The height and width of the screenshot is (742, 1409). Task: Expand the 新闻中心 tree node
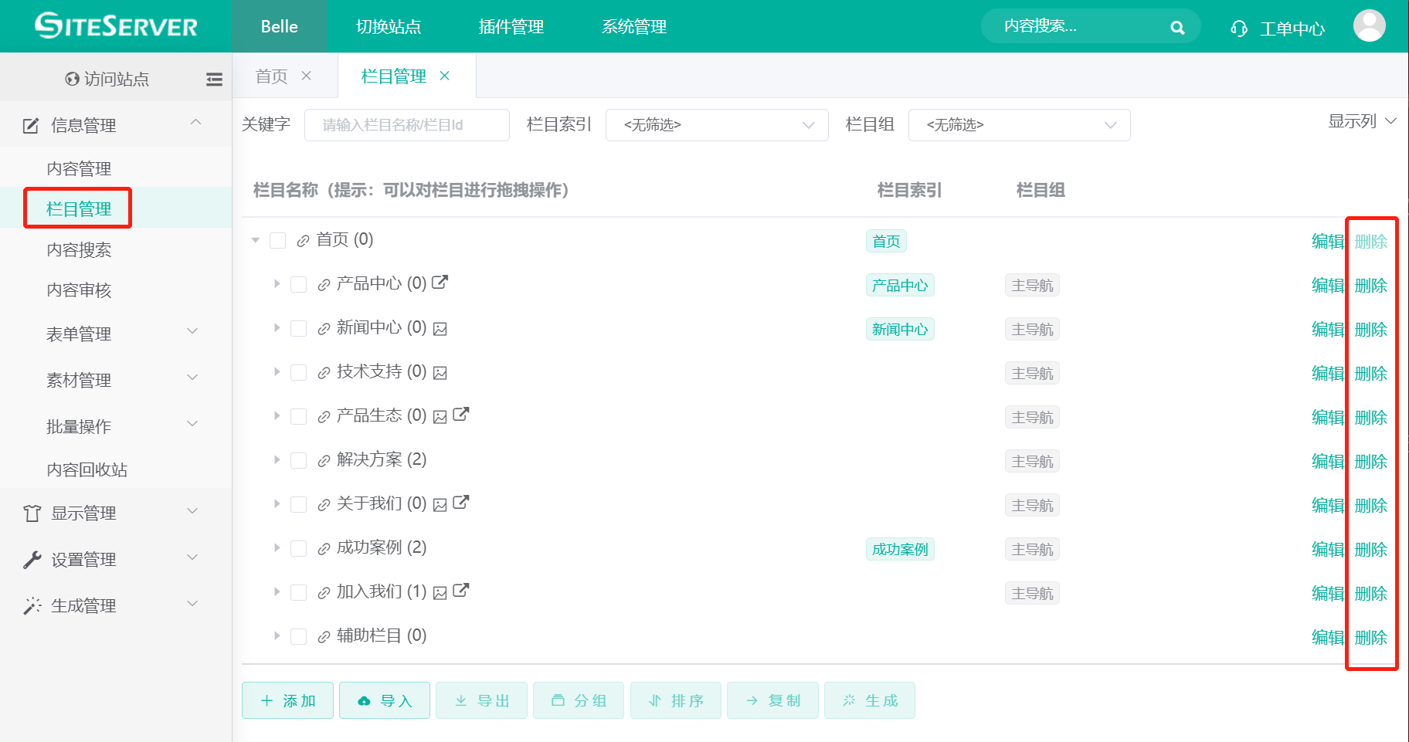pyautogui.click(x=277, y=327)
